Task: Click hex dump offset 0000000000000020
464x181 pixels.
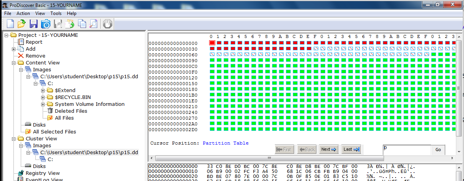Action: 173,176
